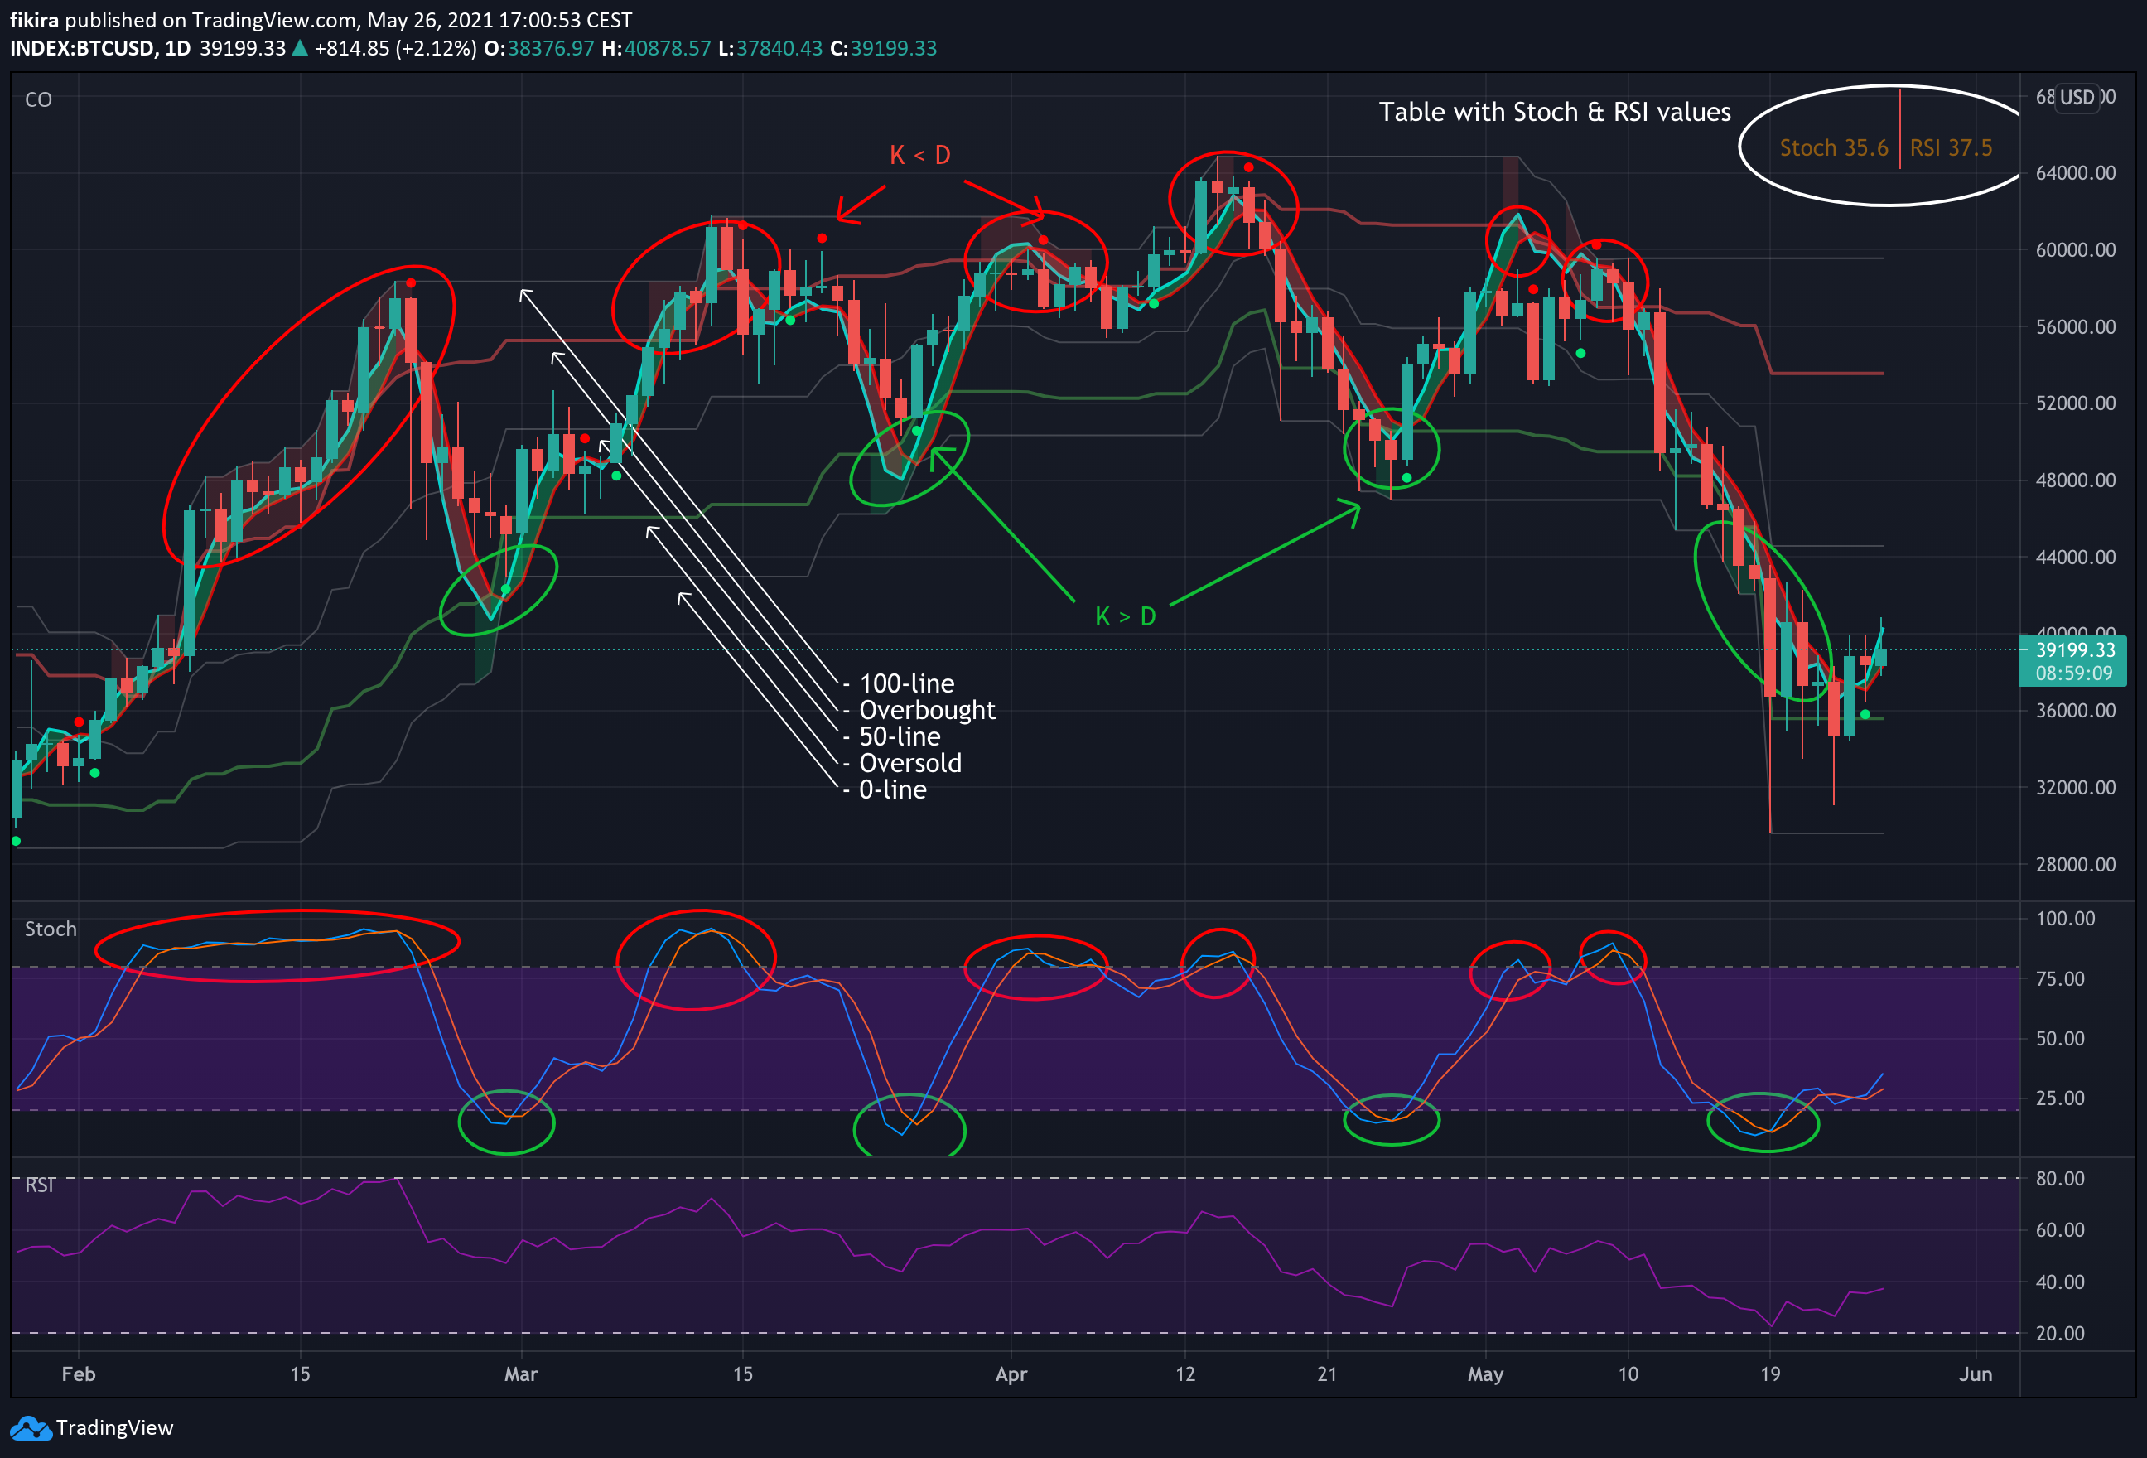Image resolution: width=2147 pixels, height=1458 pixels.
Task: Click the 21 date label on time axis
Action: (1328, 1375)
